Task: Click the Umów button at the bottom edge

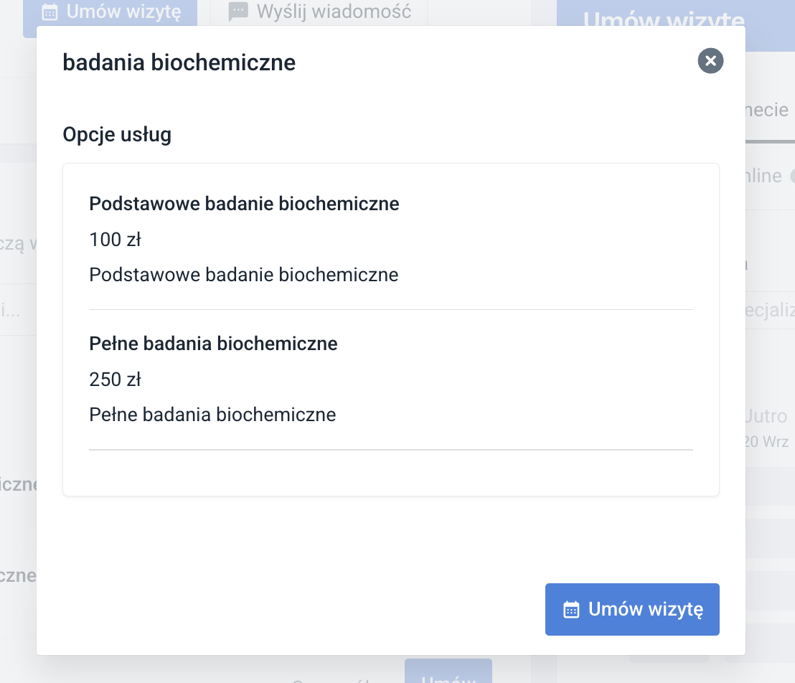Action: (448, 674)
